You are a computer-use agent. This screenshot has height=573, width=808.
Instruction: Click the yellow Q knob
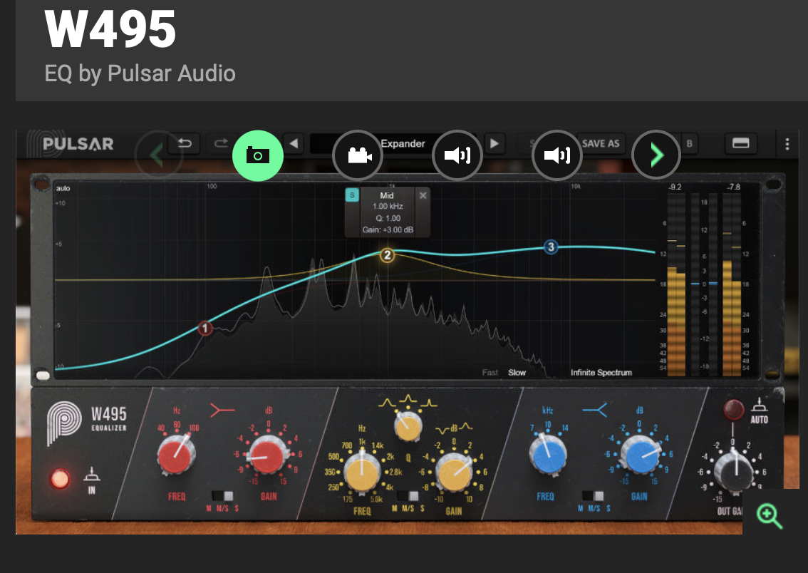pos(408,427)
